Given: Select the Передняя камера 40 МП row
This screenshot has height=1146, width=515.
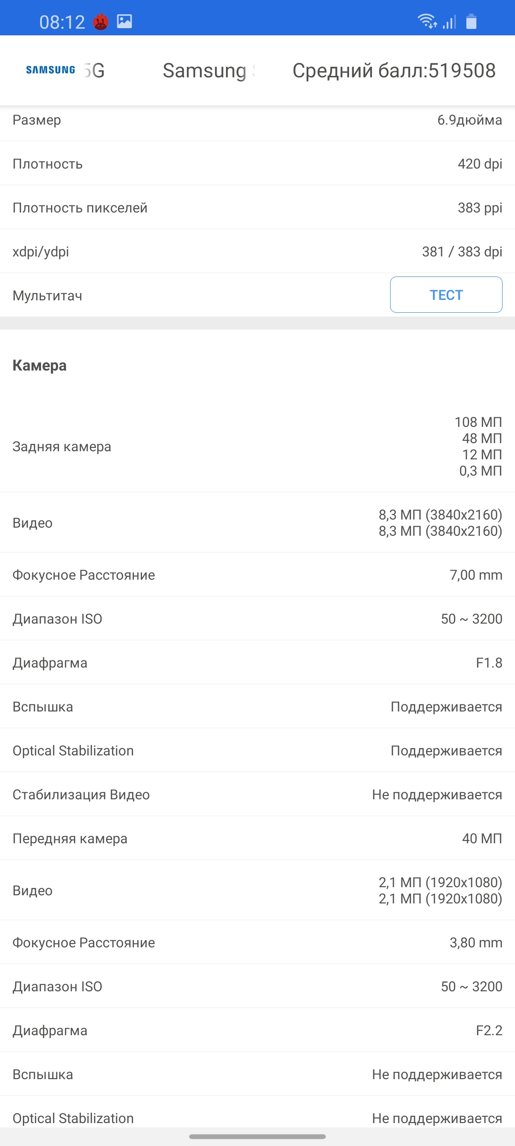Looking at the screenshot, I should click(x=257, y=838).
